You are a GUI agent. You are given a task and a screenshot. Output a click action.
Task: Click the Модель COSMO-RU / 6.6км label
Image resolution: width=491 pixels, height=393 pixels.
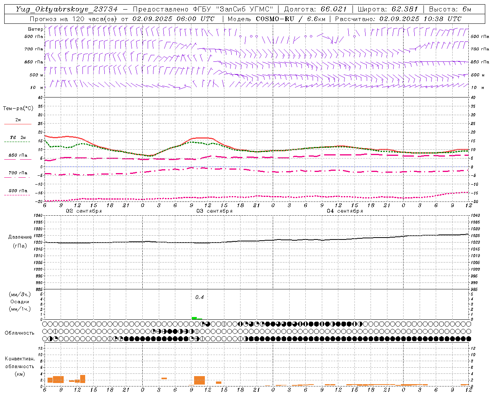click(277, 19)
